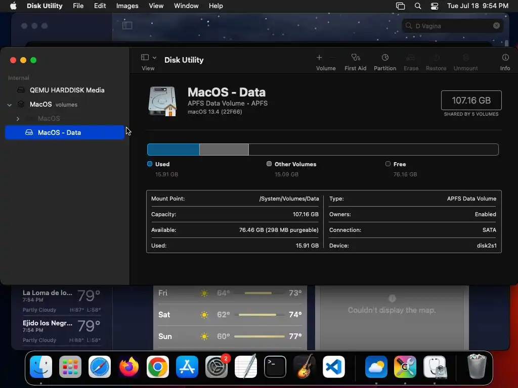518x388 pixels.
Task: Select the MacOS volumes container
Action: (64, 104)
